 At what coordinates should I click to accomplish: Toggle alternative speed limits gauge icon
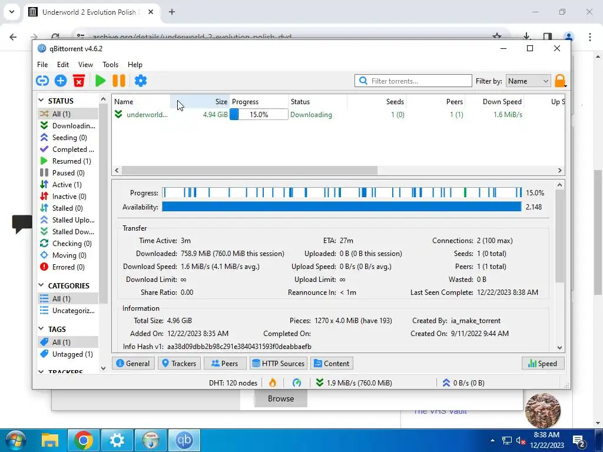[297, 383]
